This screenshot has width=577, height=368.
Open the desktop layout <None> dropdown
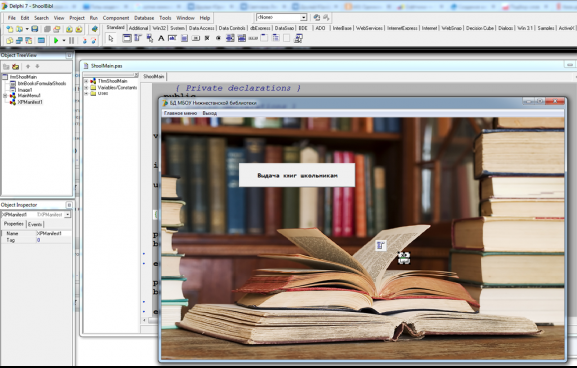pos(304,17)
